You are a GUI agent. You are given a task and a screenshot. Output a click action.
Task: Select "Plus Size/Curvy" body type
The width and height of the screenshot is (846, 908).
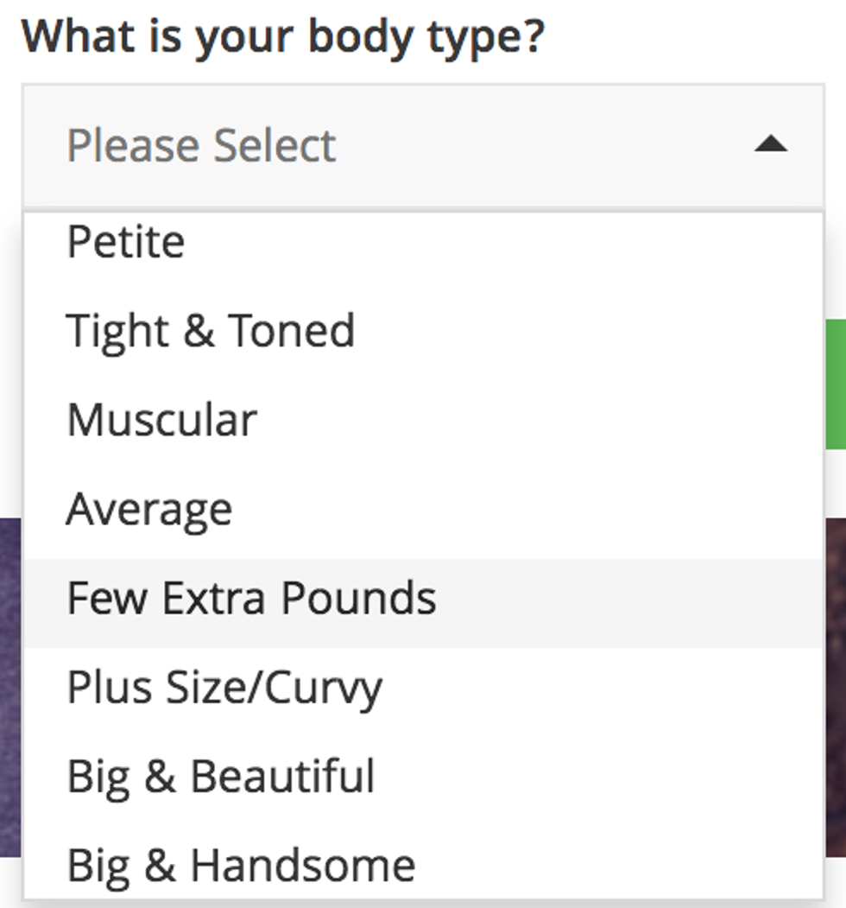point(224,688)
